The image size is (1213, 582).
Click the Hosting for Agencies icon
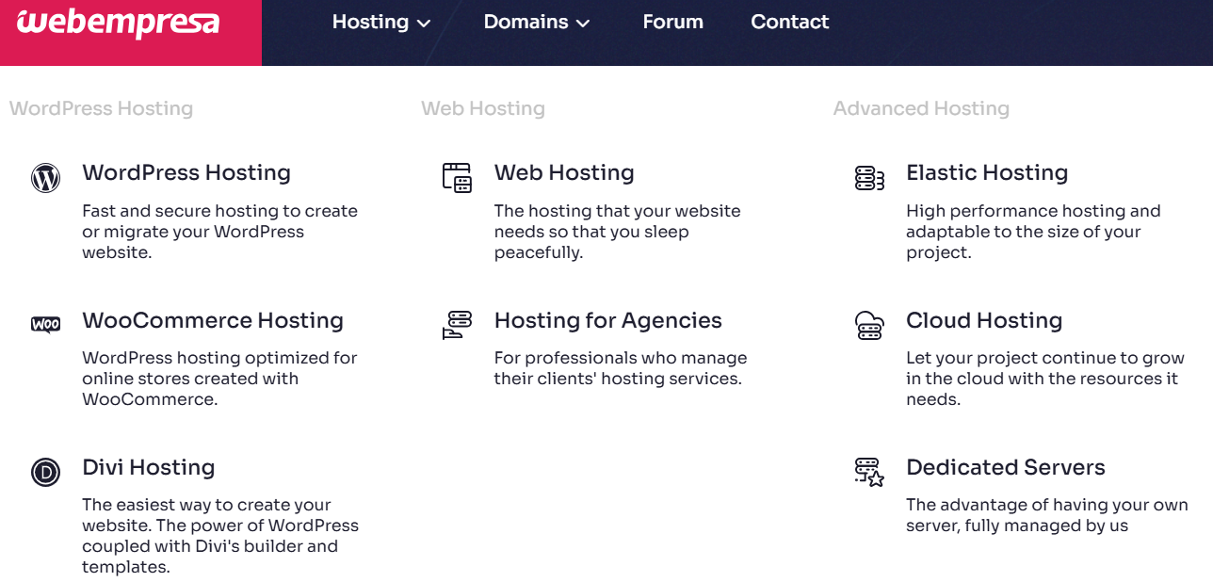coord(457,324)
